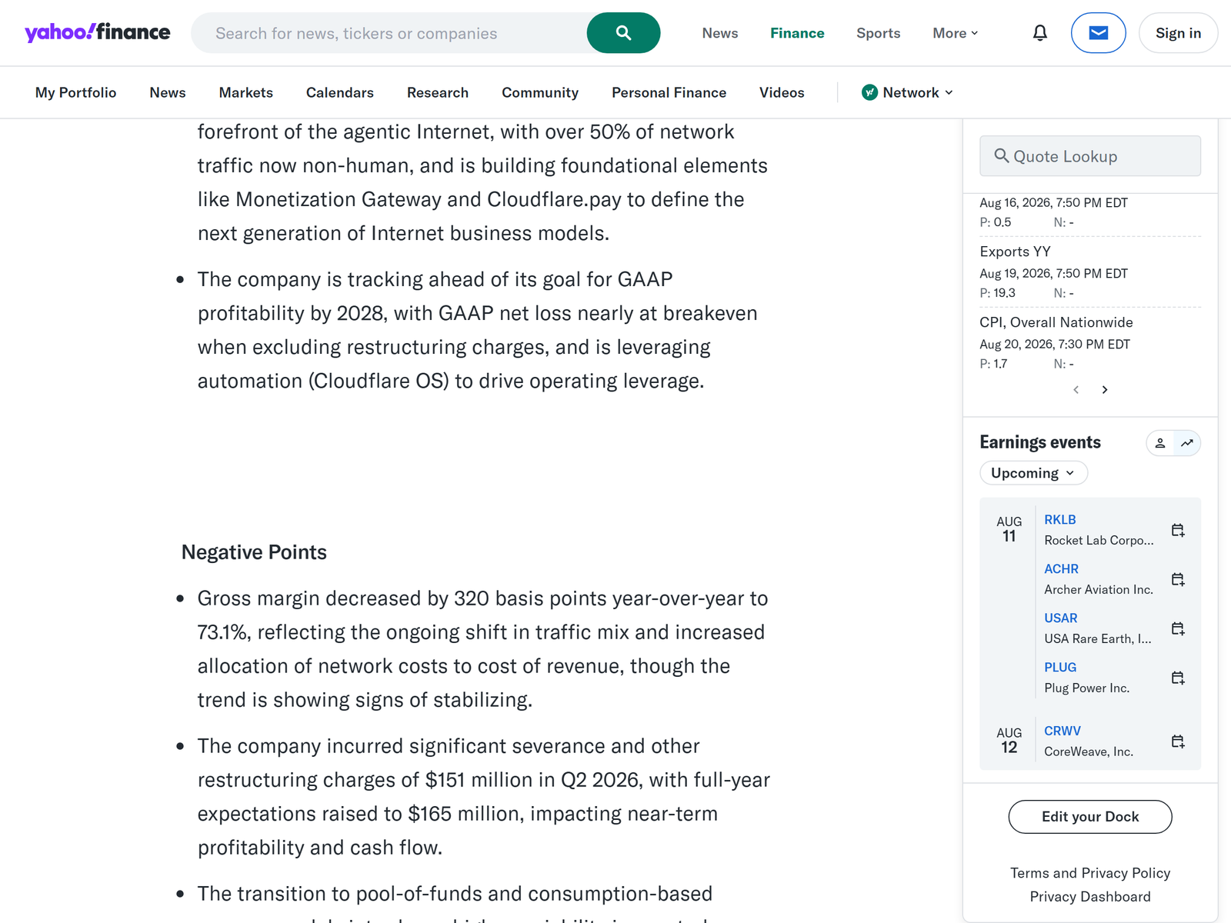Open the Upcoming earnings filter dropdown
This screenshot has width=1231, height=923.
pyautogui.click(x=1033, y=473)
